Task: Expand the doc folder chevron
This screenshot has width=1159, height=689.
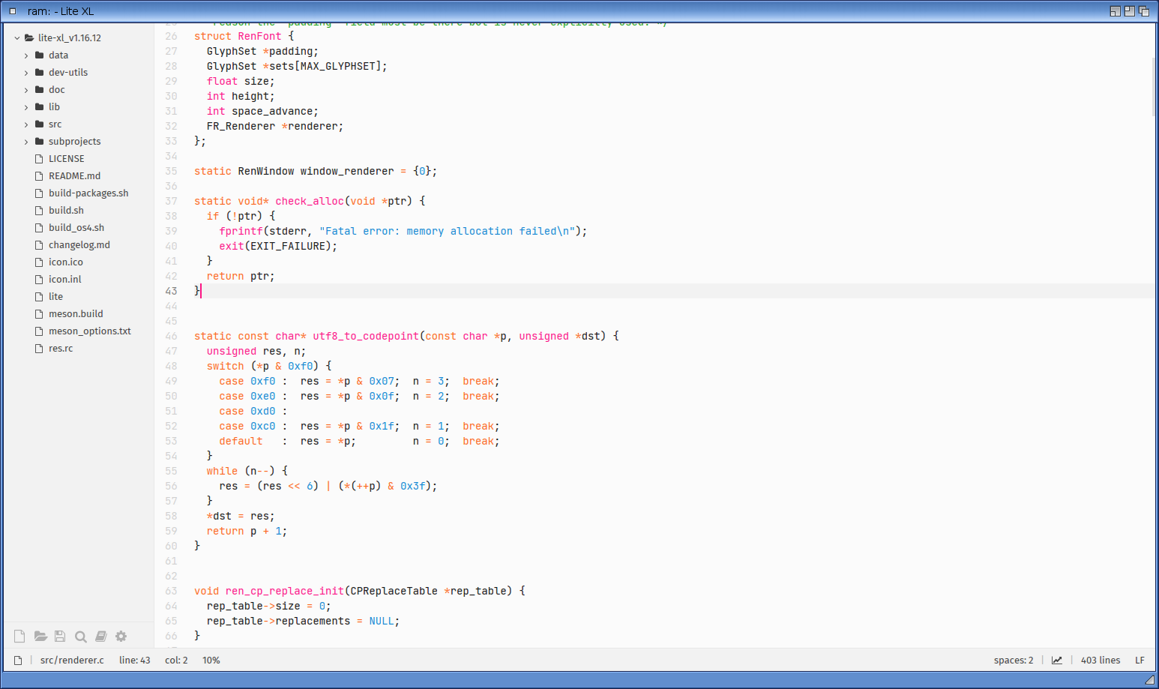Action: [x=26, y=90]
